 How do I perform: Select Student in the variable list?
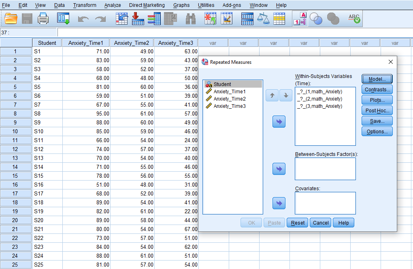(233, 84)
